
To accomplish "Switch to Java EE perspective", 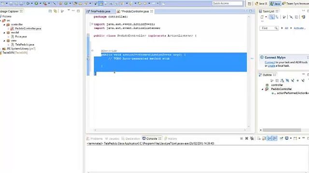I will click(261, 3).
